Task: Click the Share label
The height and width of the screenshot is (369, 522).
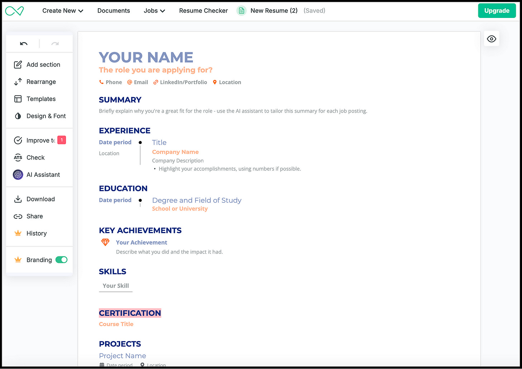Action: click(35, 216)
